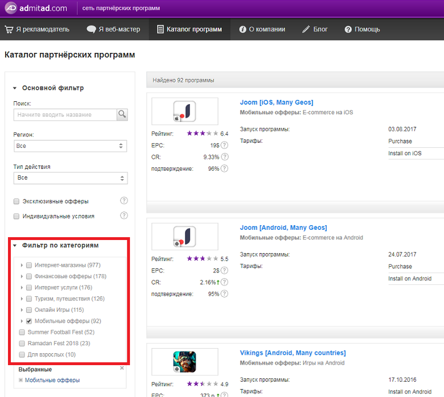Go to Каталог программ tab
444x397 pixels.
pos(190,29)
